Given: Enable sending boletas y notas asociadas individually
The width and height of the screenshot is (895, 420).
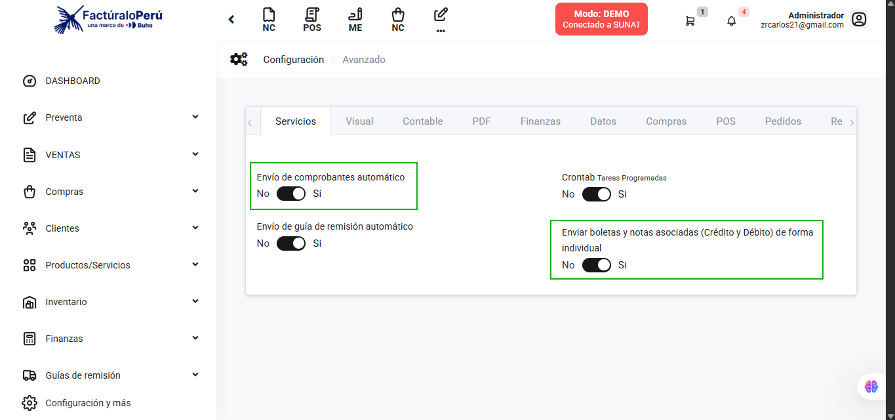Looking at the screenshot, I should [597, 265].
